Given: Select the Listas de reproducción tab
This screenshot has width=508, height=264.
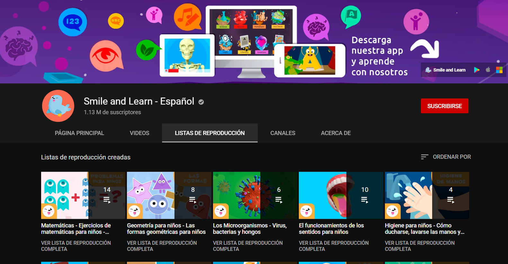Looking at the screenshot, I should (210, 133).
